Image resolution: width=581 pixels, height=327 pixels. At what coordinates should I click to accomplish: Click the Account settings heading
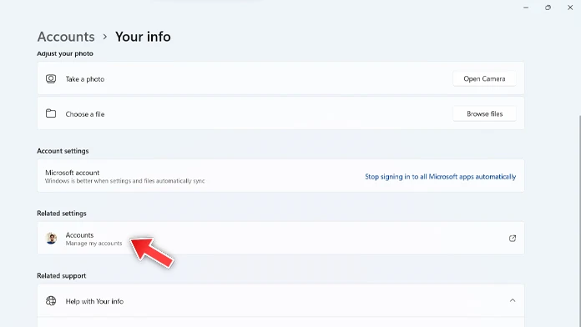point(63,151)
